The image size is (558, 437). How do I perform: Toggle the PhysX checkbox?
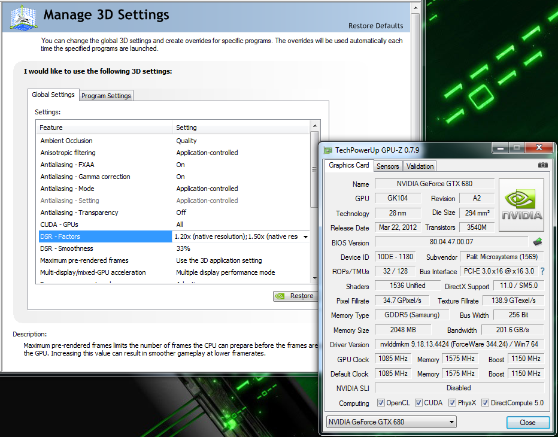coord(452,403)
